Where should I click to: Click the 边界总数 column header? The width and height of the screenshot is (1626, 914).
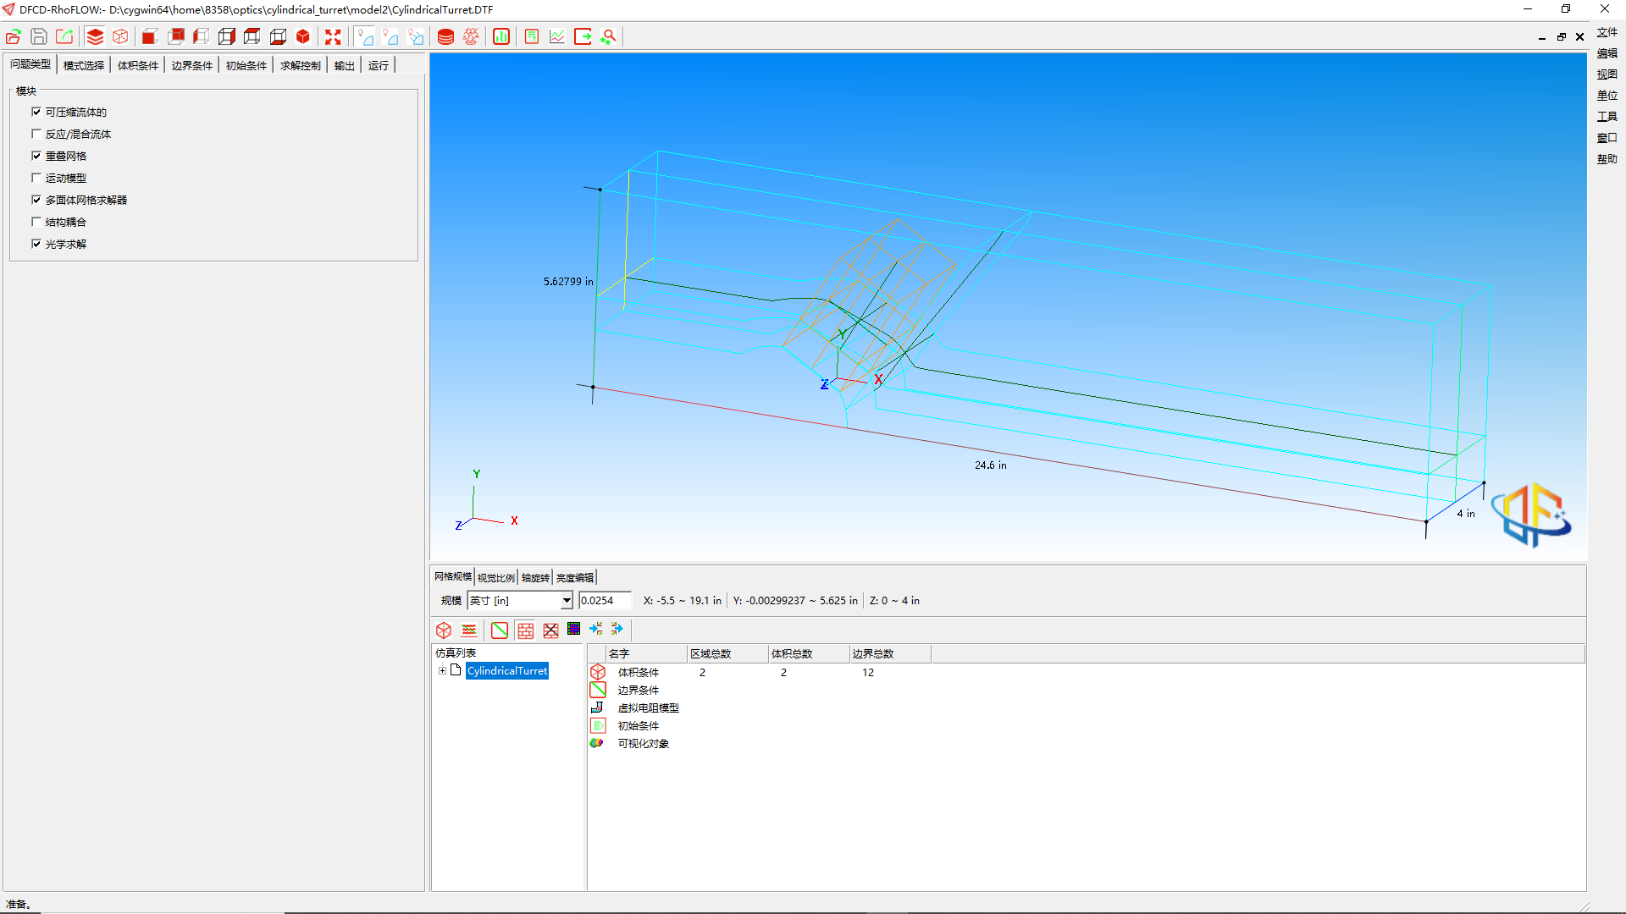pyautogui.click(x=890, y=653)
